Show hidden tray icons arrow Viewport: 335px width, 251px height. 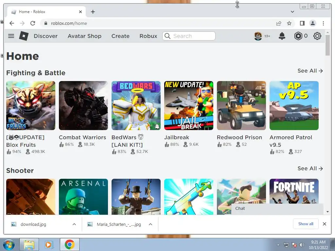278,245
